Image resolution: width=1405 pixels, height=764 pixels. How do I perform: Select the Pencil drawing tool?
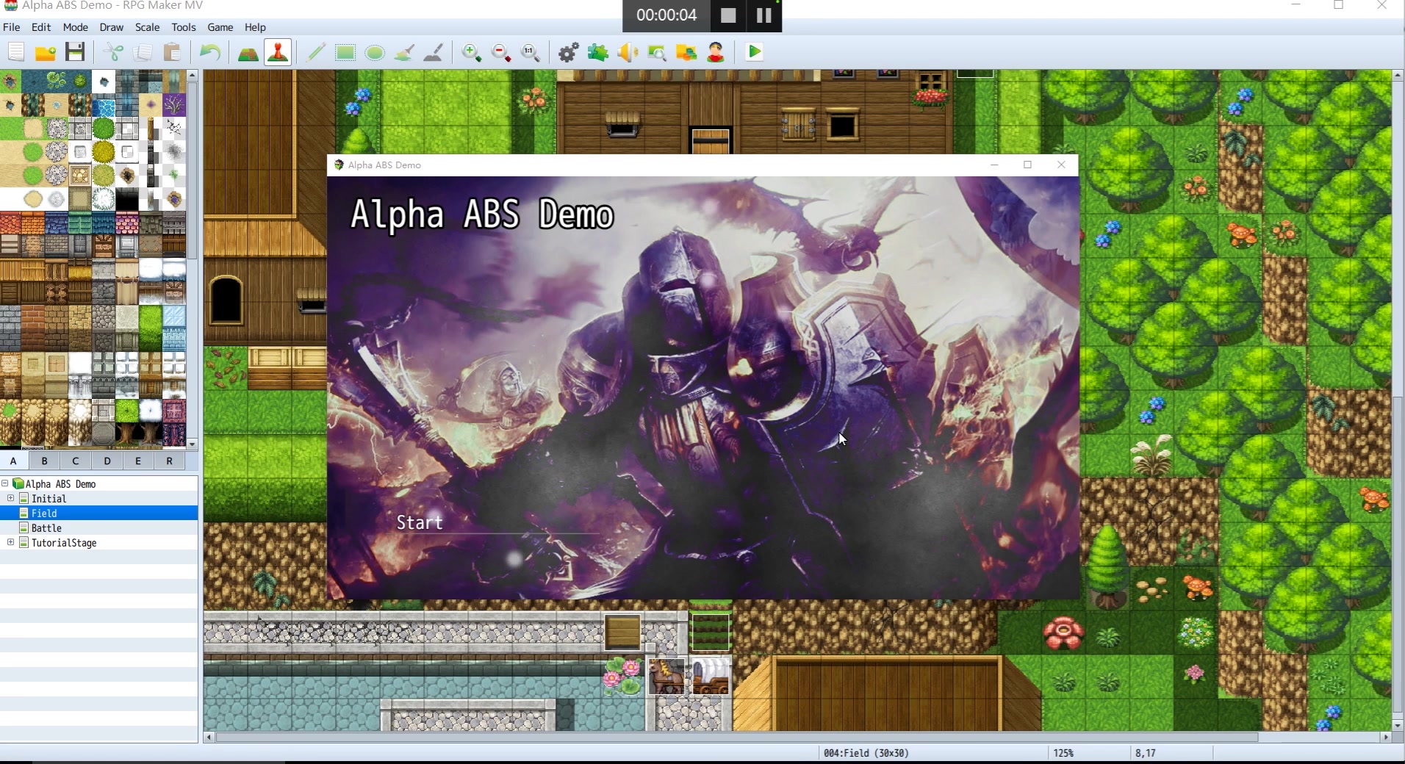[x=316, y=52]
